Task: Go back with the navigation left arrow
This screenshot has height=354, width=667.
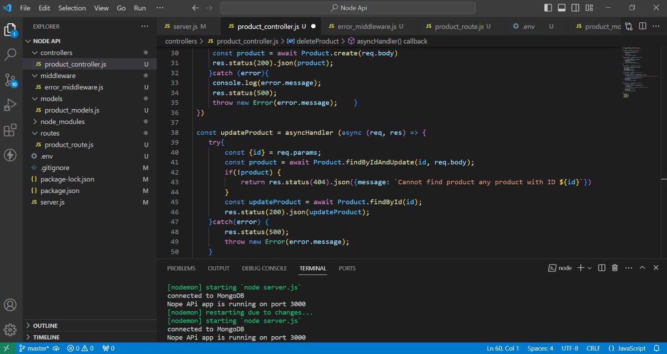Action: coord(195,8)
